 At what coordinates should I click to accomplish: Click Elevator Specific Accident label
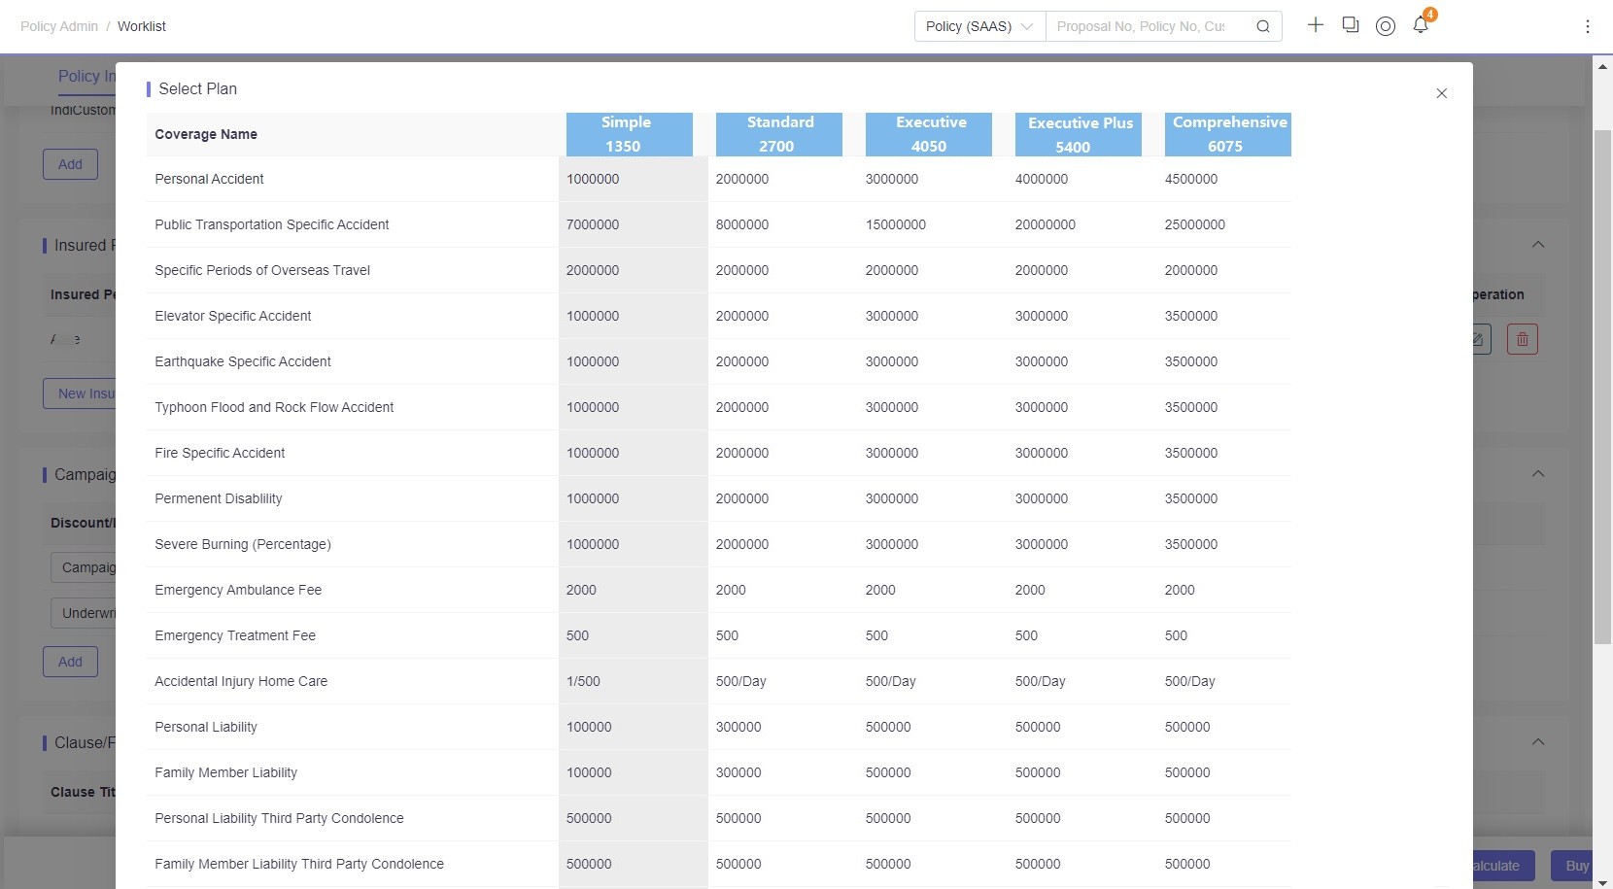tap(233, 316)
